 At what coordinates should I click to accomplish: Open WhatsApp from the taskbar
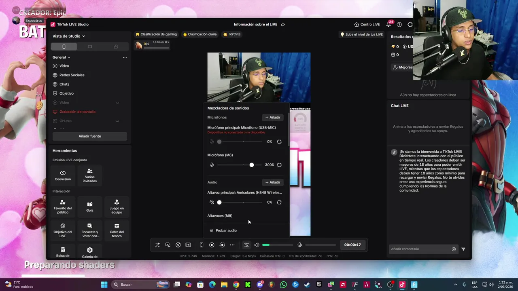coord(283,285)
